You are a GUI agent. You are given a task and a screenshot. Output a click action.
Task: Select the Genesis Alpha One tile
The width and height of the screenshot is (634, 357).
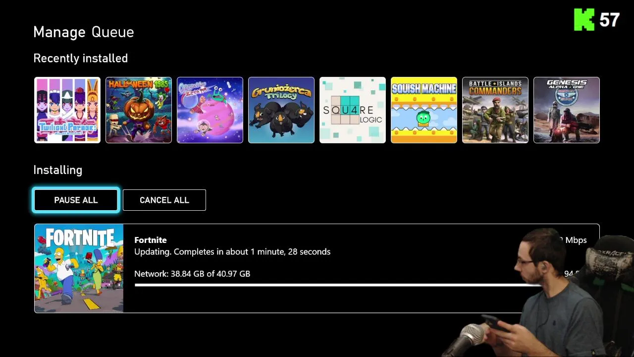click(x=567, y=110)
